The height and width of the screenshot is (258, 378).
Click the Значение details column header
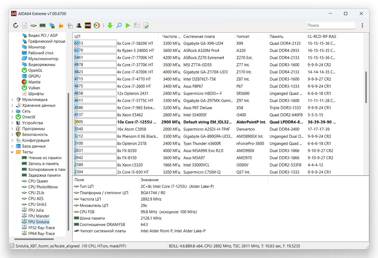[x=203, y=180]
